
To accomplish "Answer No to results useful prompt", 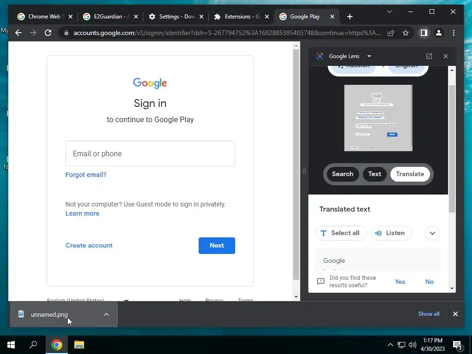I will (429, 282).
